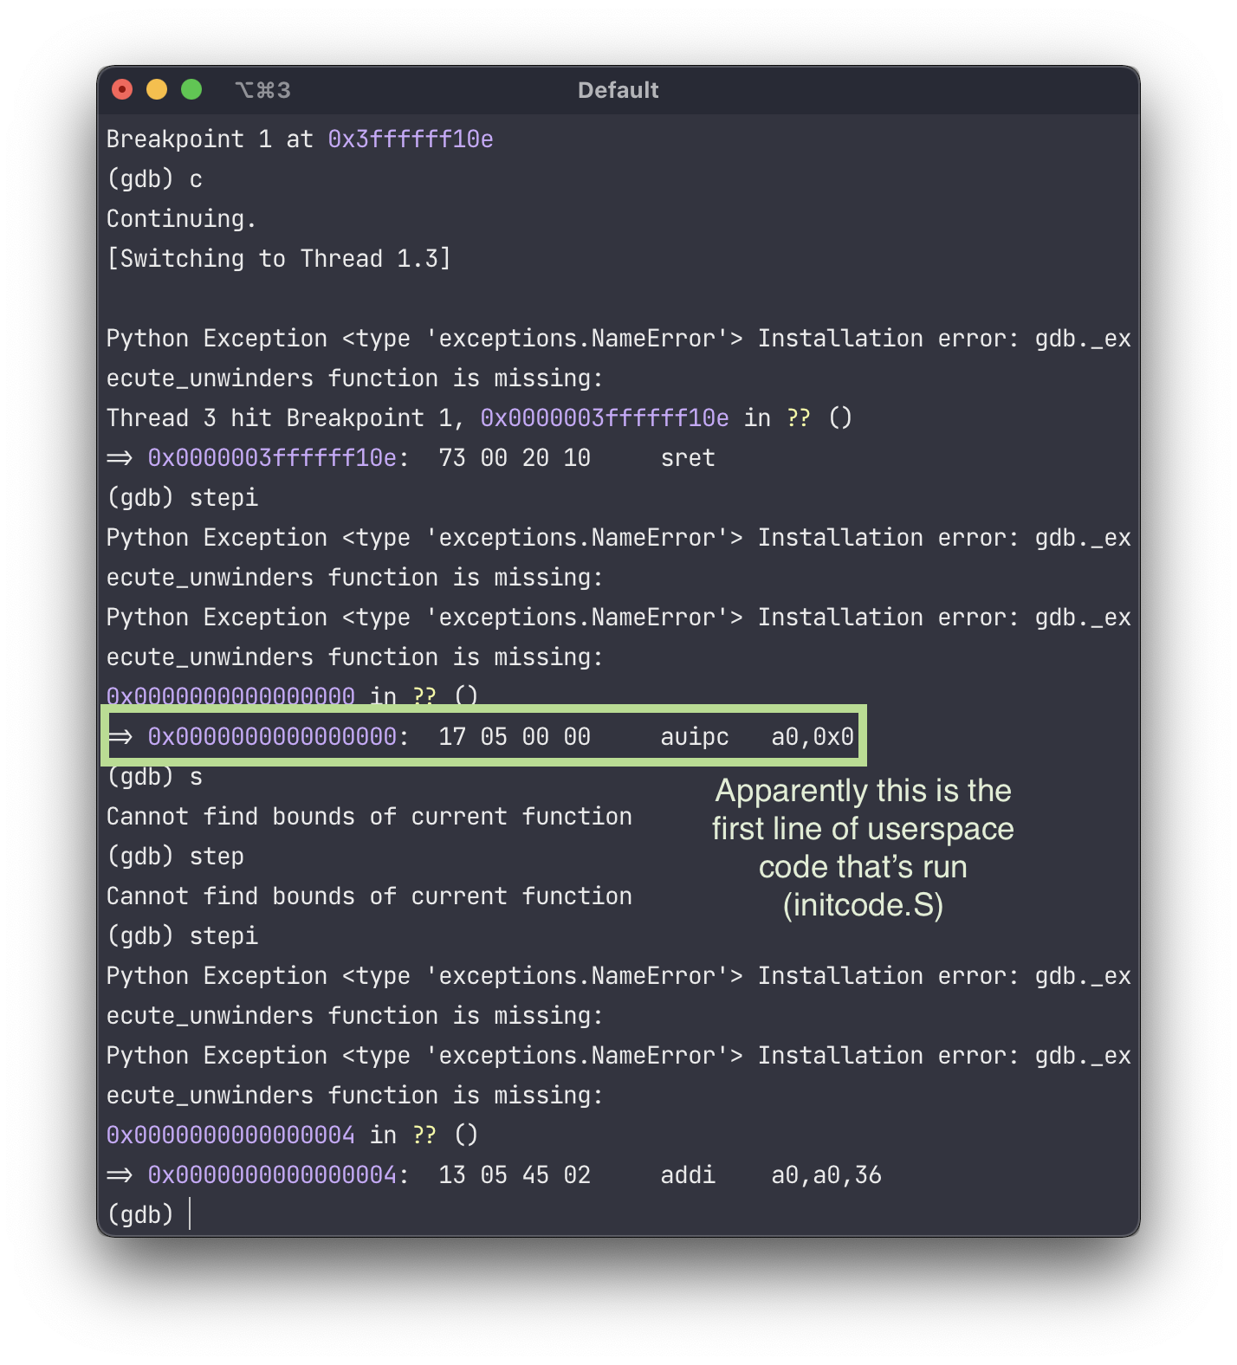Click the hex bytes "73 00 20 10"
This screenshot has height=1365, width=1237.
[515, 458]
